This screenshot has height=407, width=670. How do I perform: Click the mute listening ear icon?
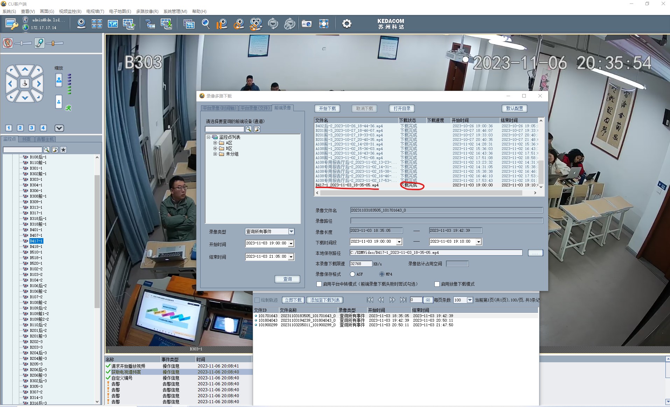click(x=8, y=43)
